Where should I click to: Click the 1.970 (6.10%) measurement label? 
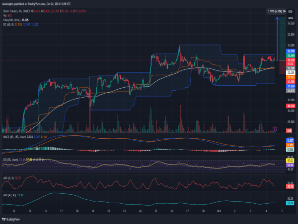277,11
